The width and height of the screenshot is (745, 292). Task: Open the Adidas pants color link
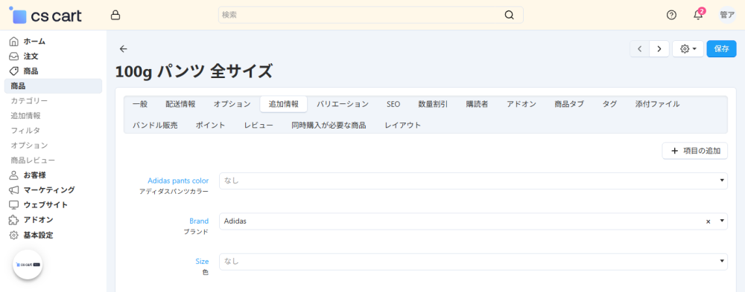[x=178, y=181]
